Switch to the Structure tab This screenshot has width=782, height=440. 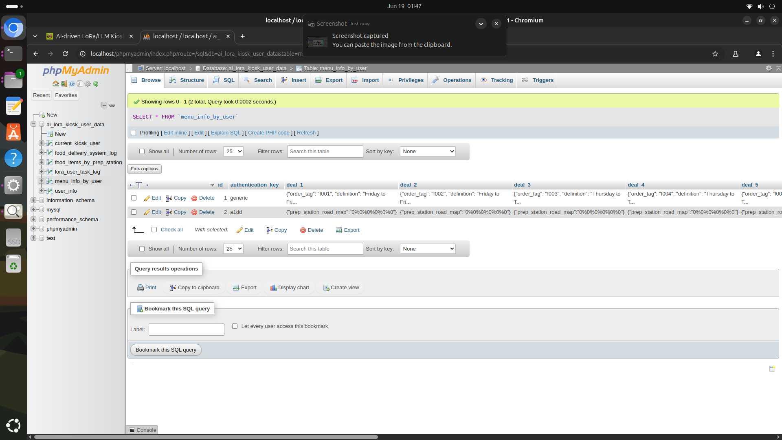point(187,80)
